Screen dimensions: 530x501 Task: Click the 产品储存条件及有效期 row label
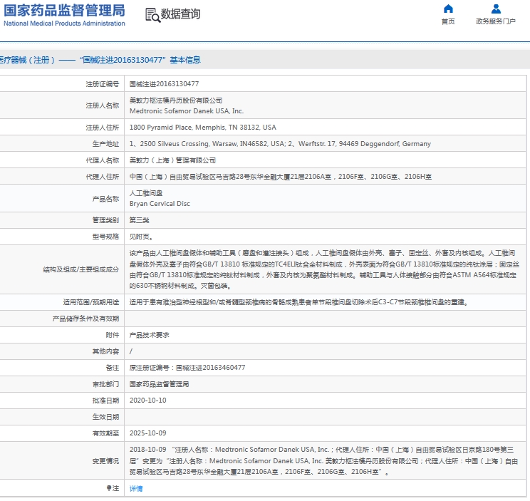tap(86, 319)
